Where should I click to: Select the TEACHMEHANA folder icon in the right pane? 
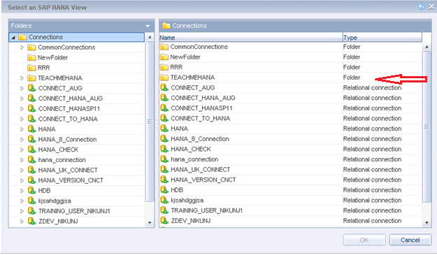coord(164,78)
